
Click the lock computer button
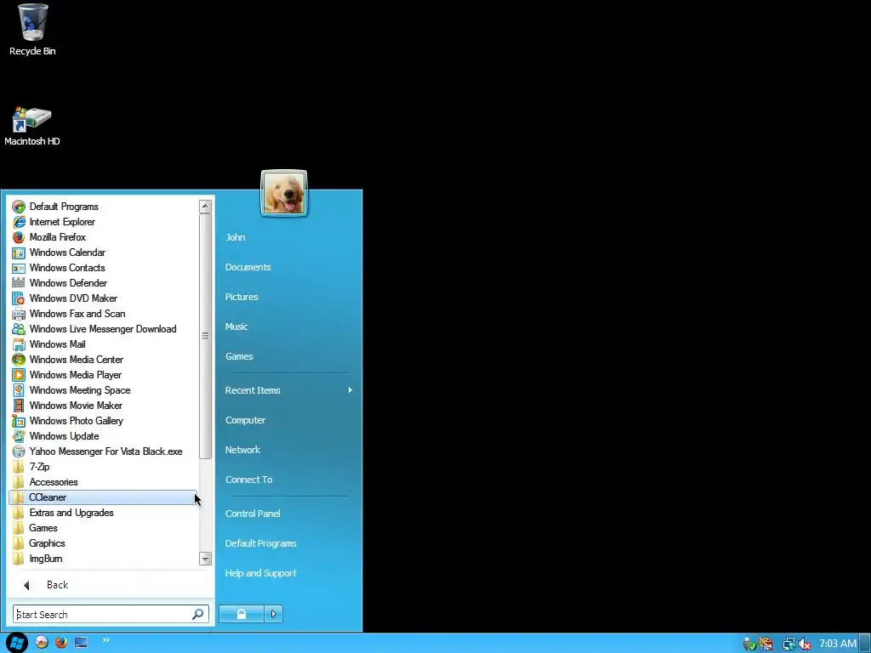pyautogui.click(x=242, y=614)
